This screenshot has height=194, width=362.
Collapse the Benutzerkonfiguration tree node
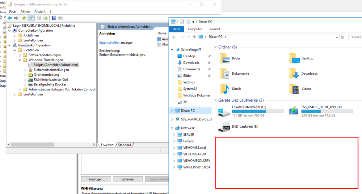(x=10, y=45)
